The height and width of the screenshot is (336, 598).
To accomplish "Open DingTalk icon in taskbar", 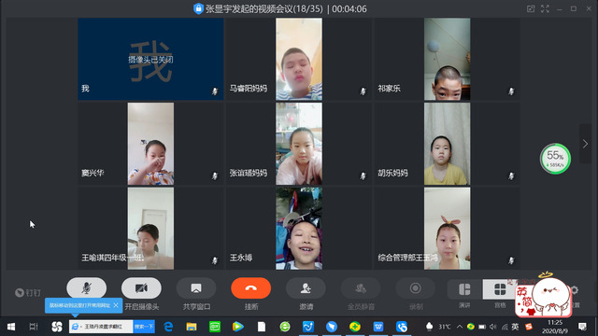I will [332, 327].
